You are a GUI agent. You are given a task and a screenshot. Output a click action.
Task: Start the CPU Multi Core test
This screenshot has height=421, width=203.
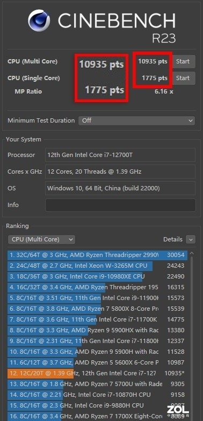tap(183, 61)
